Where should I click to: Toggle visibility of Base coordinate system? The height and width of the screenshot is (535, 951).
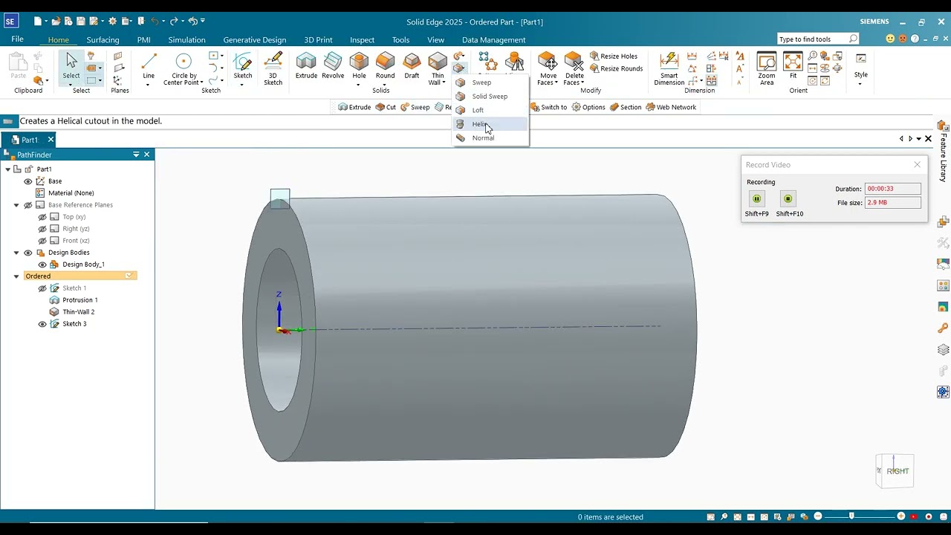point(28,181)
